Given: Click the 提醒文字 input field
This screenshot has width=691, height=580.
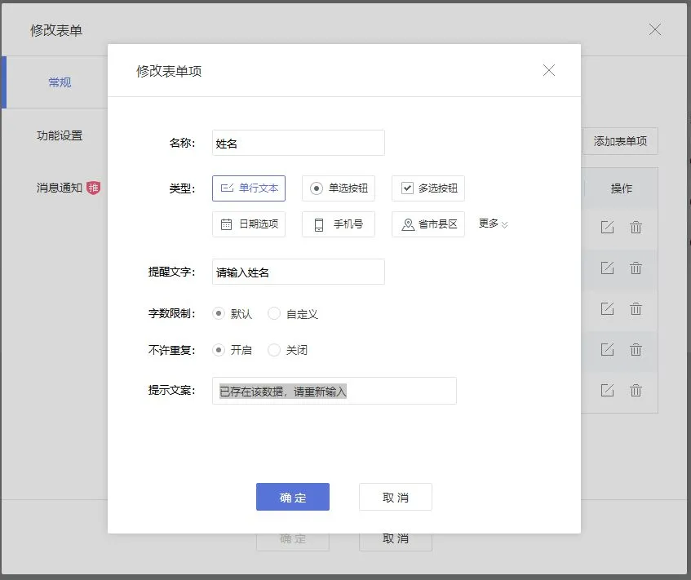Looking at the screenshot, I should (x=299, y=272).
